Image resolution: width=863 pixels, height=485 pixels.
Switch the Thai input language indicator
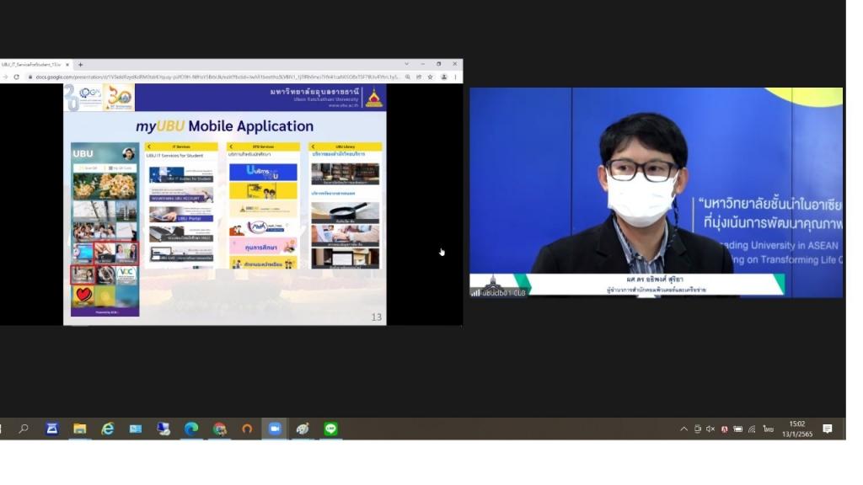coord(769,429)
